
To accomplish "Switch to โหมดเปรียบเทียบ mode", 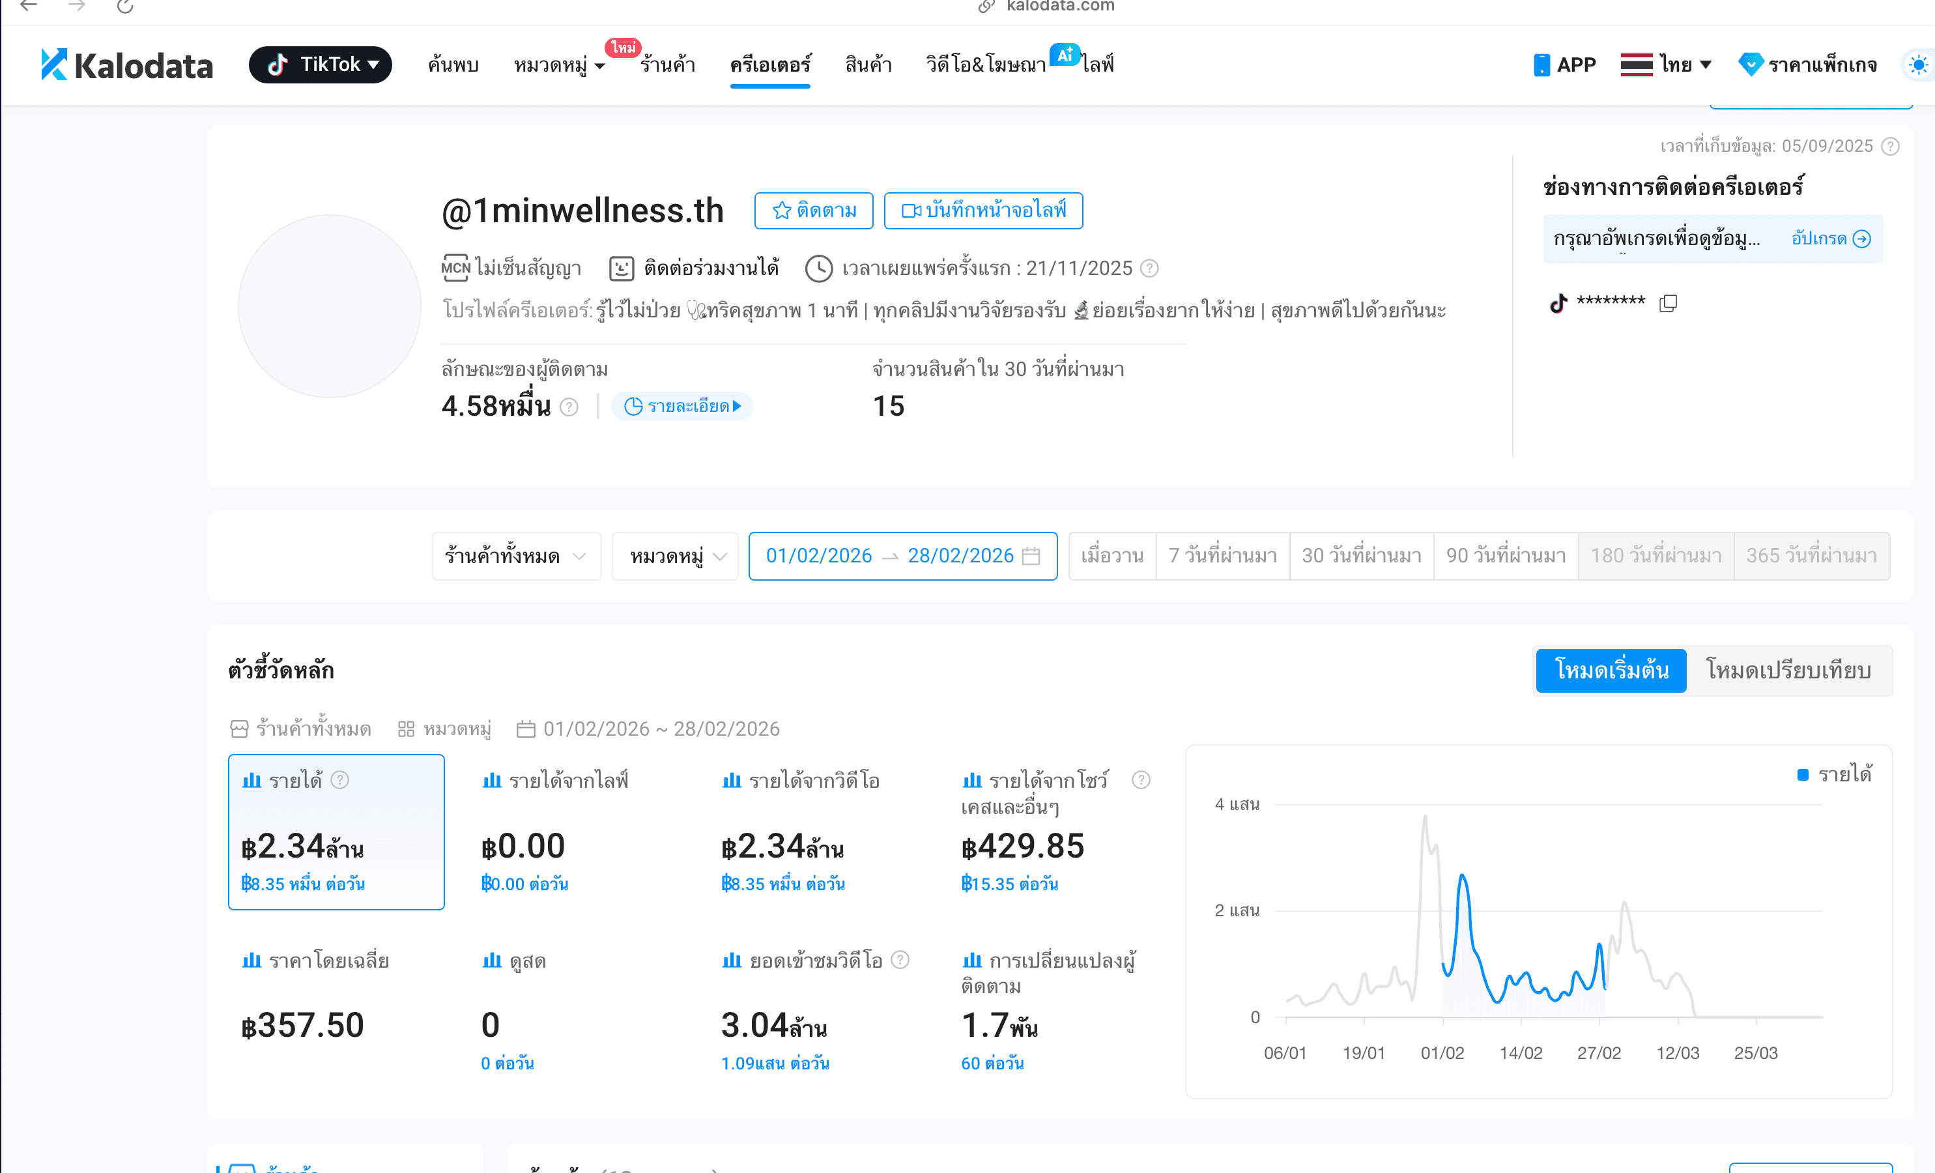I will point(1789,671).
